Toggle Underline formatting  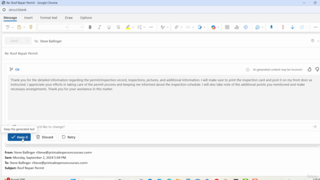[109, 27]
